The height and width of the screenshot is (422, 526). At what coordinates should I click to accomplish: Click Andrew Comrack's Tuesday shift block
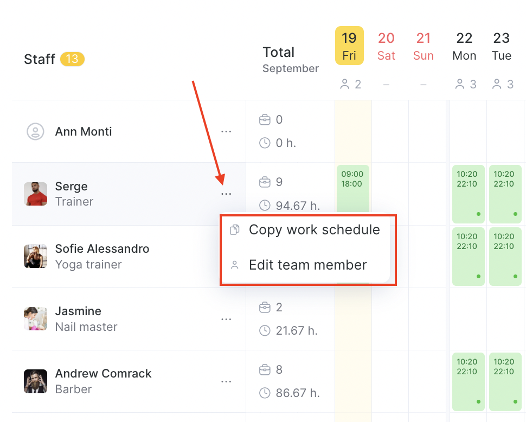505,379
